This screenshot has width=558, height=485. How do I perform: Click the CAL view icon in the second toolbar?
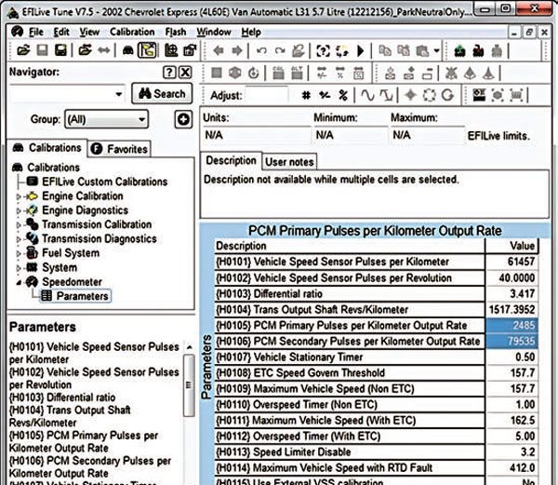click(278, 73)
